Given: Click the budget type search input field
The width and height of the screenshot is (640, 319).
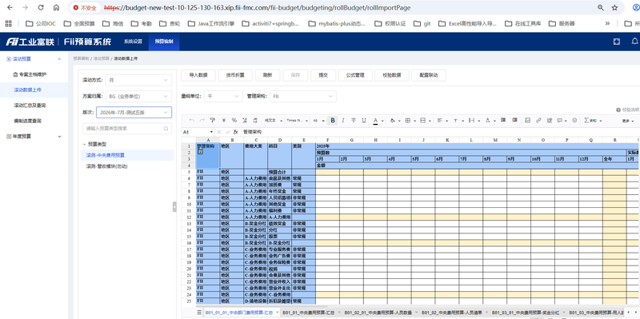Looking at the screenshot, I should click(127, 129).
